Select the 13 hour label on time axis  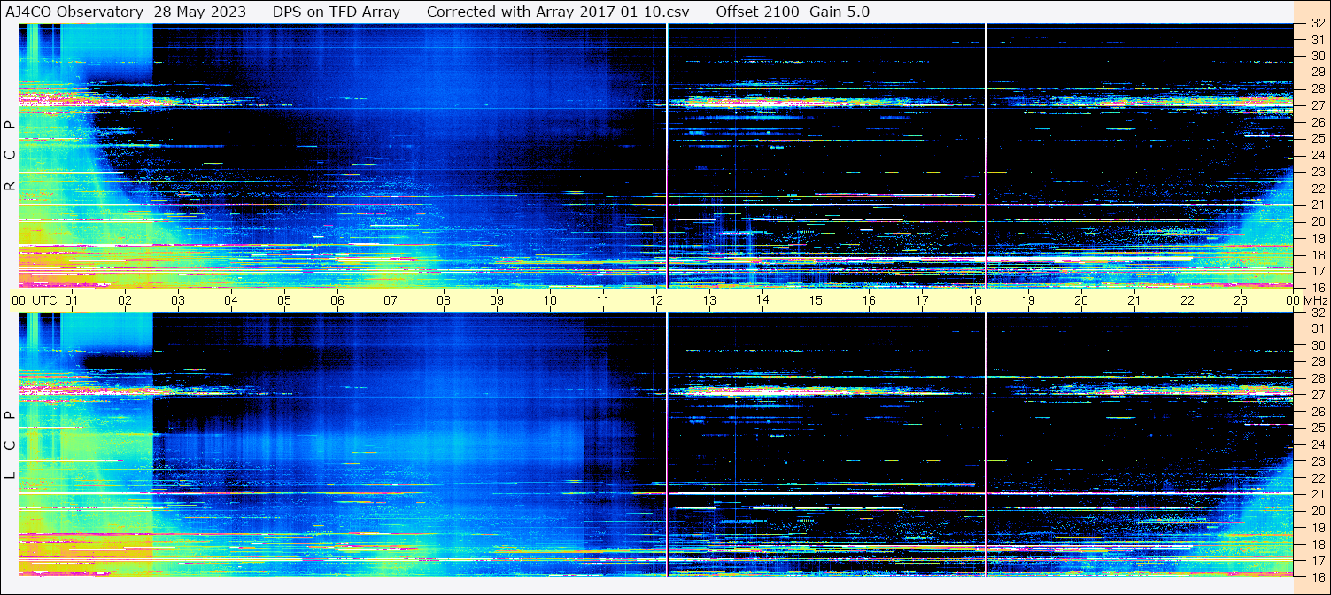(x=709, y=300)
